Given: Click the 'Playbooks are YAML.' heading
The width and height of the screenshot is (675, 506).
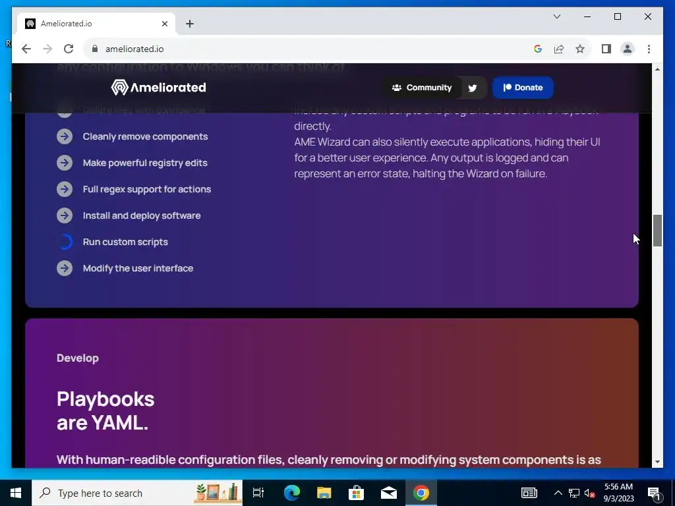Looking at the screenshot, I should pos(105,411).
